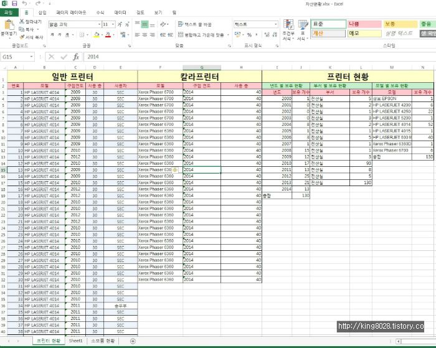Image resolution: width=436 pixels, height=348 pixels.
Task: Click Copy (복사) icon
Action: click(x=21, y=29)
